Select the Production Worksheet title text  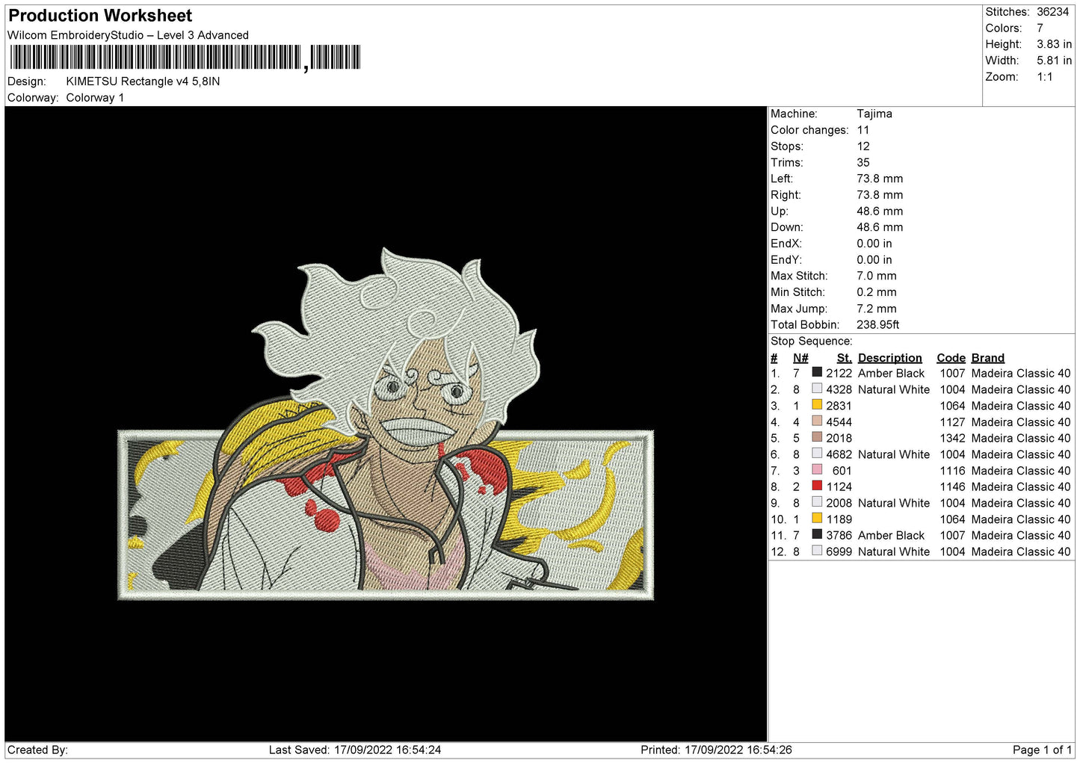coord(100,16)
